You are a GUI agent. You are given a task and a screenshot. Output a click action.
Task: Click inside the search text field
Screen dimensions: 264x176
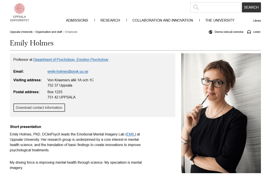(219, 7)
